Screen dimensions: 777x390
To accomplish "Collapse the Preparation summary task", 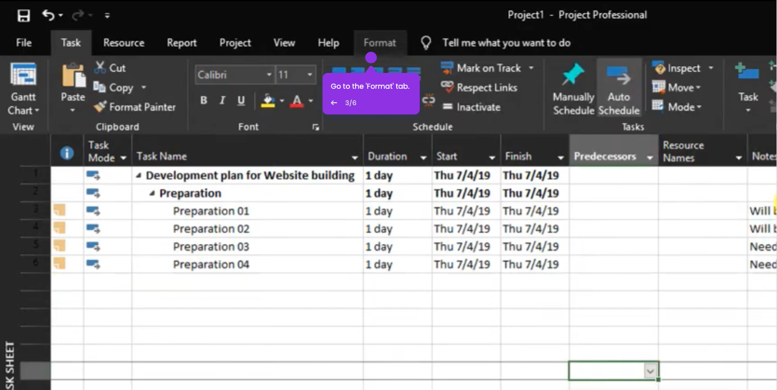I will [152, 193].
